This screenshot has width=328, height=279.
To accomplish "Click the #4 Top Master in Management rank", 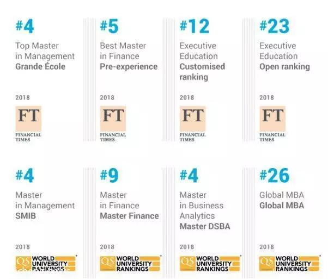I will coord(25,26).
